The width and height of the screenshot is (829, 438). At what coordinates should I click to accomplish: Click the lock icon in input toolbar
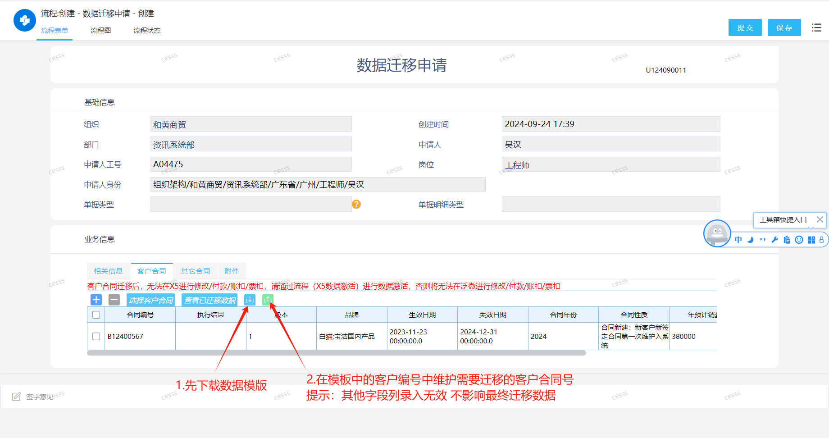tap(821, 240)
